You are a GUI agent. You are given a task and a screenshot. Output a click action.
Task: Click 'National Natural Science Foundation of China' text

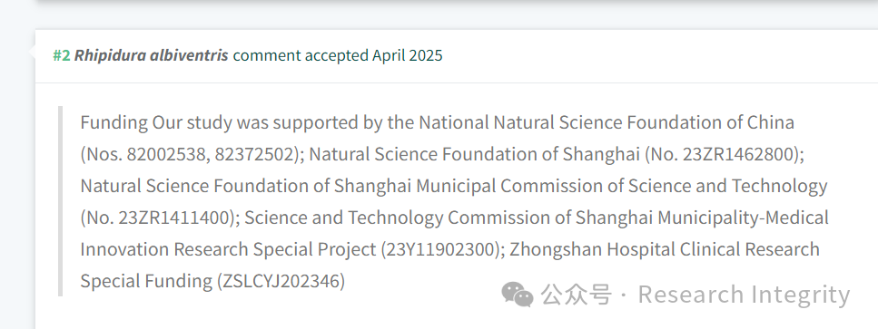click(x=607, y=122)
